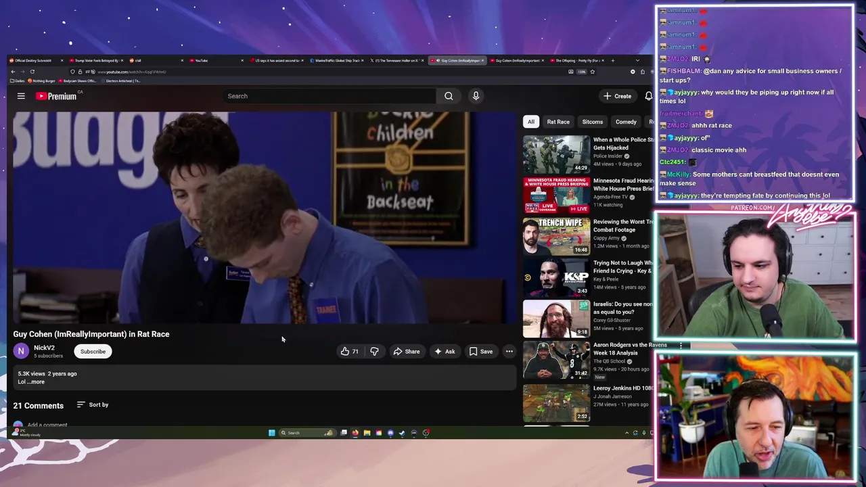Open the Leeroy Jenkins HD video thumbnail
This screenshot has height=487, width=866.
point(556,403)
